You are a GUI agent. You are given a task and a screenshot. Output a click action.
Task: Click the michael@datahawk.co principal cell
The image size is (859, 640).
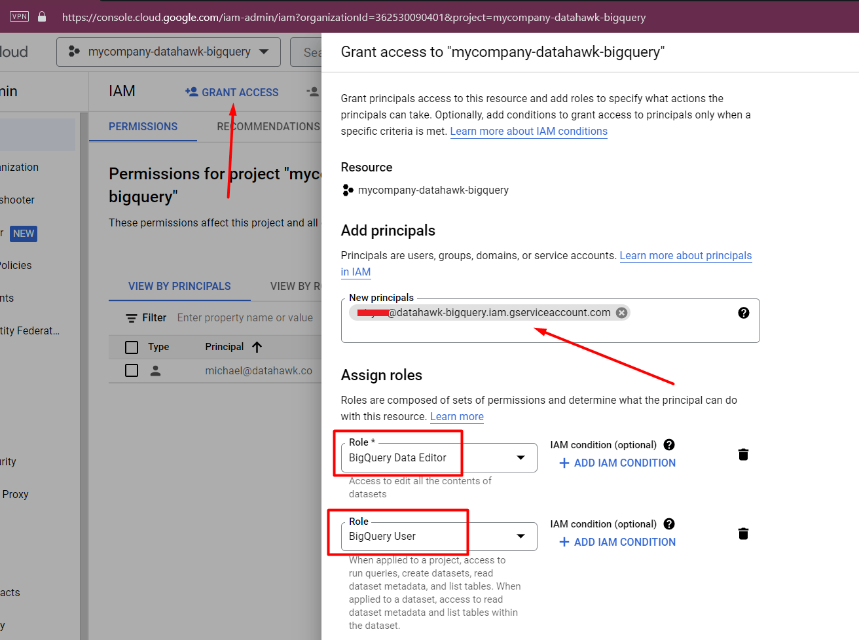click(259, 370)
